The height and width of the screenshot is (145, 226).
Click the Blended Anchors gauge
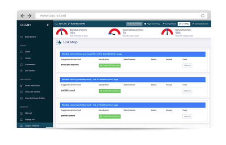(x=62, y=31)
